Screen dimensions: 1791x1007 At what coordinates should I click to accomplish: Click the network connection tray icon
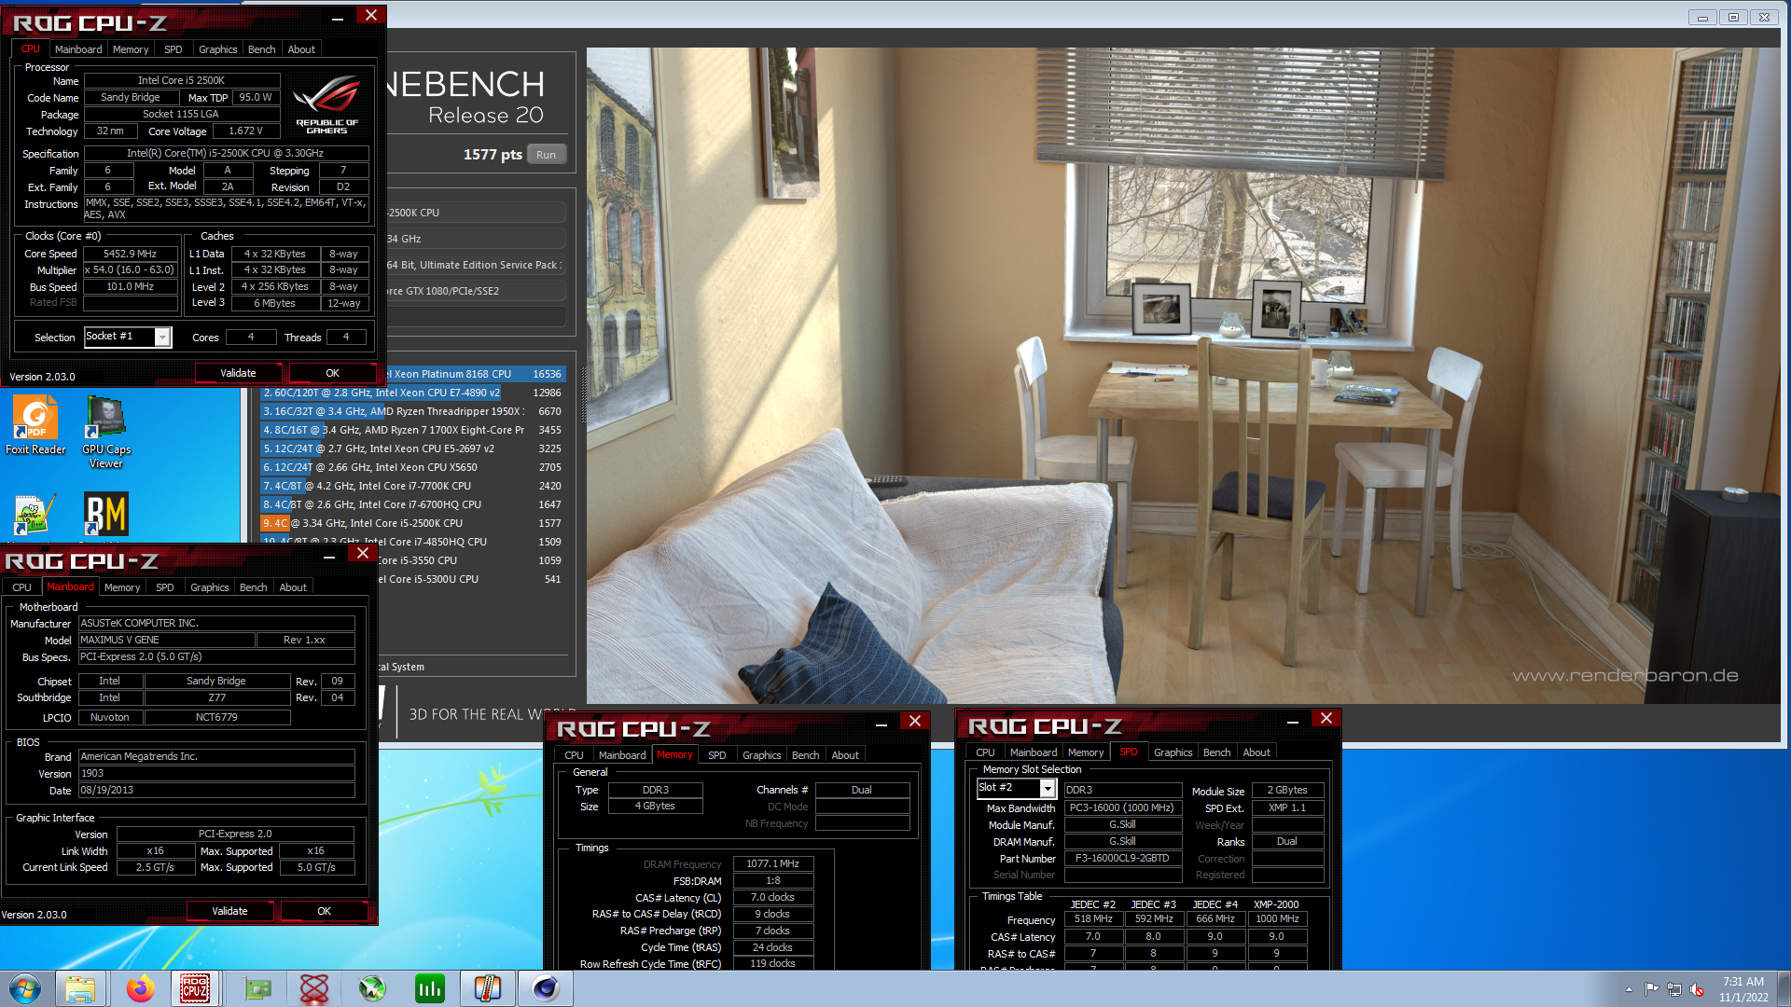coord(1674,989)
